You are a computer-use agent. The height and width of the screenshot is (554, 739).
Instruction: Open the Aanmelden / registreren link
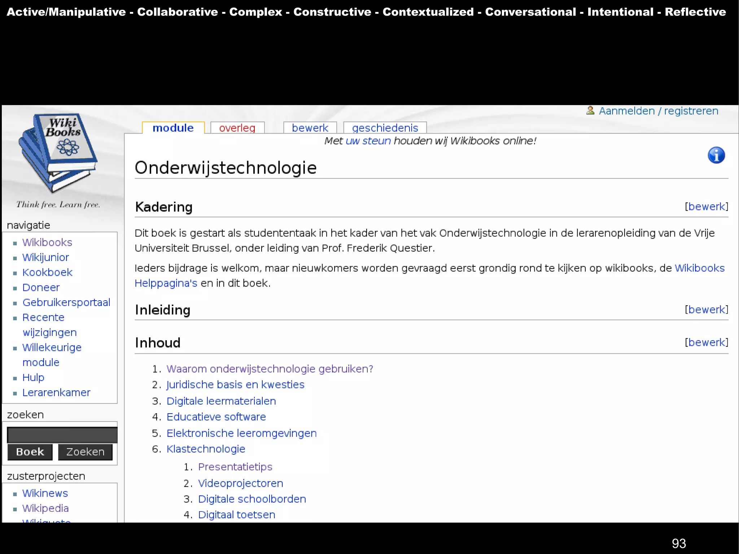coord(658,111)
